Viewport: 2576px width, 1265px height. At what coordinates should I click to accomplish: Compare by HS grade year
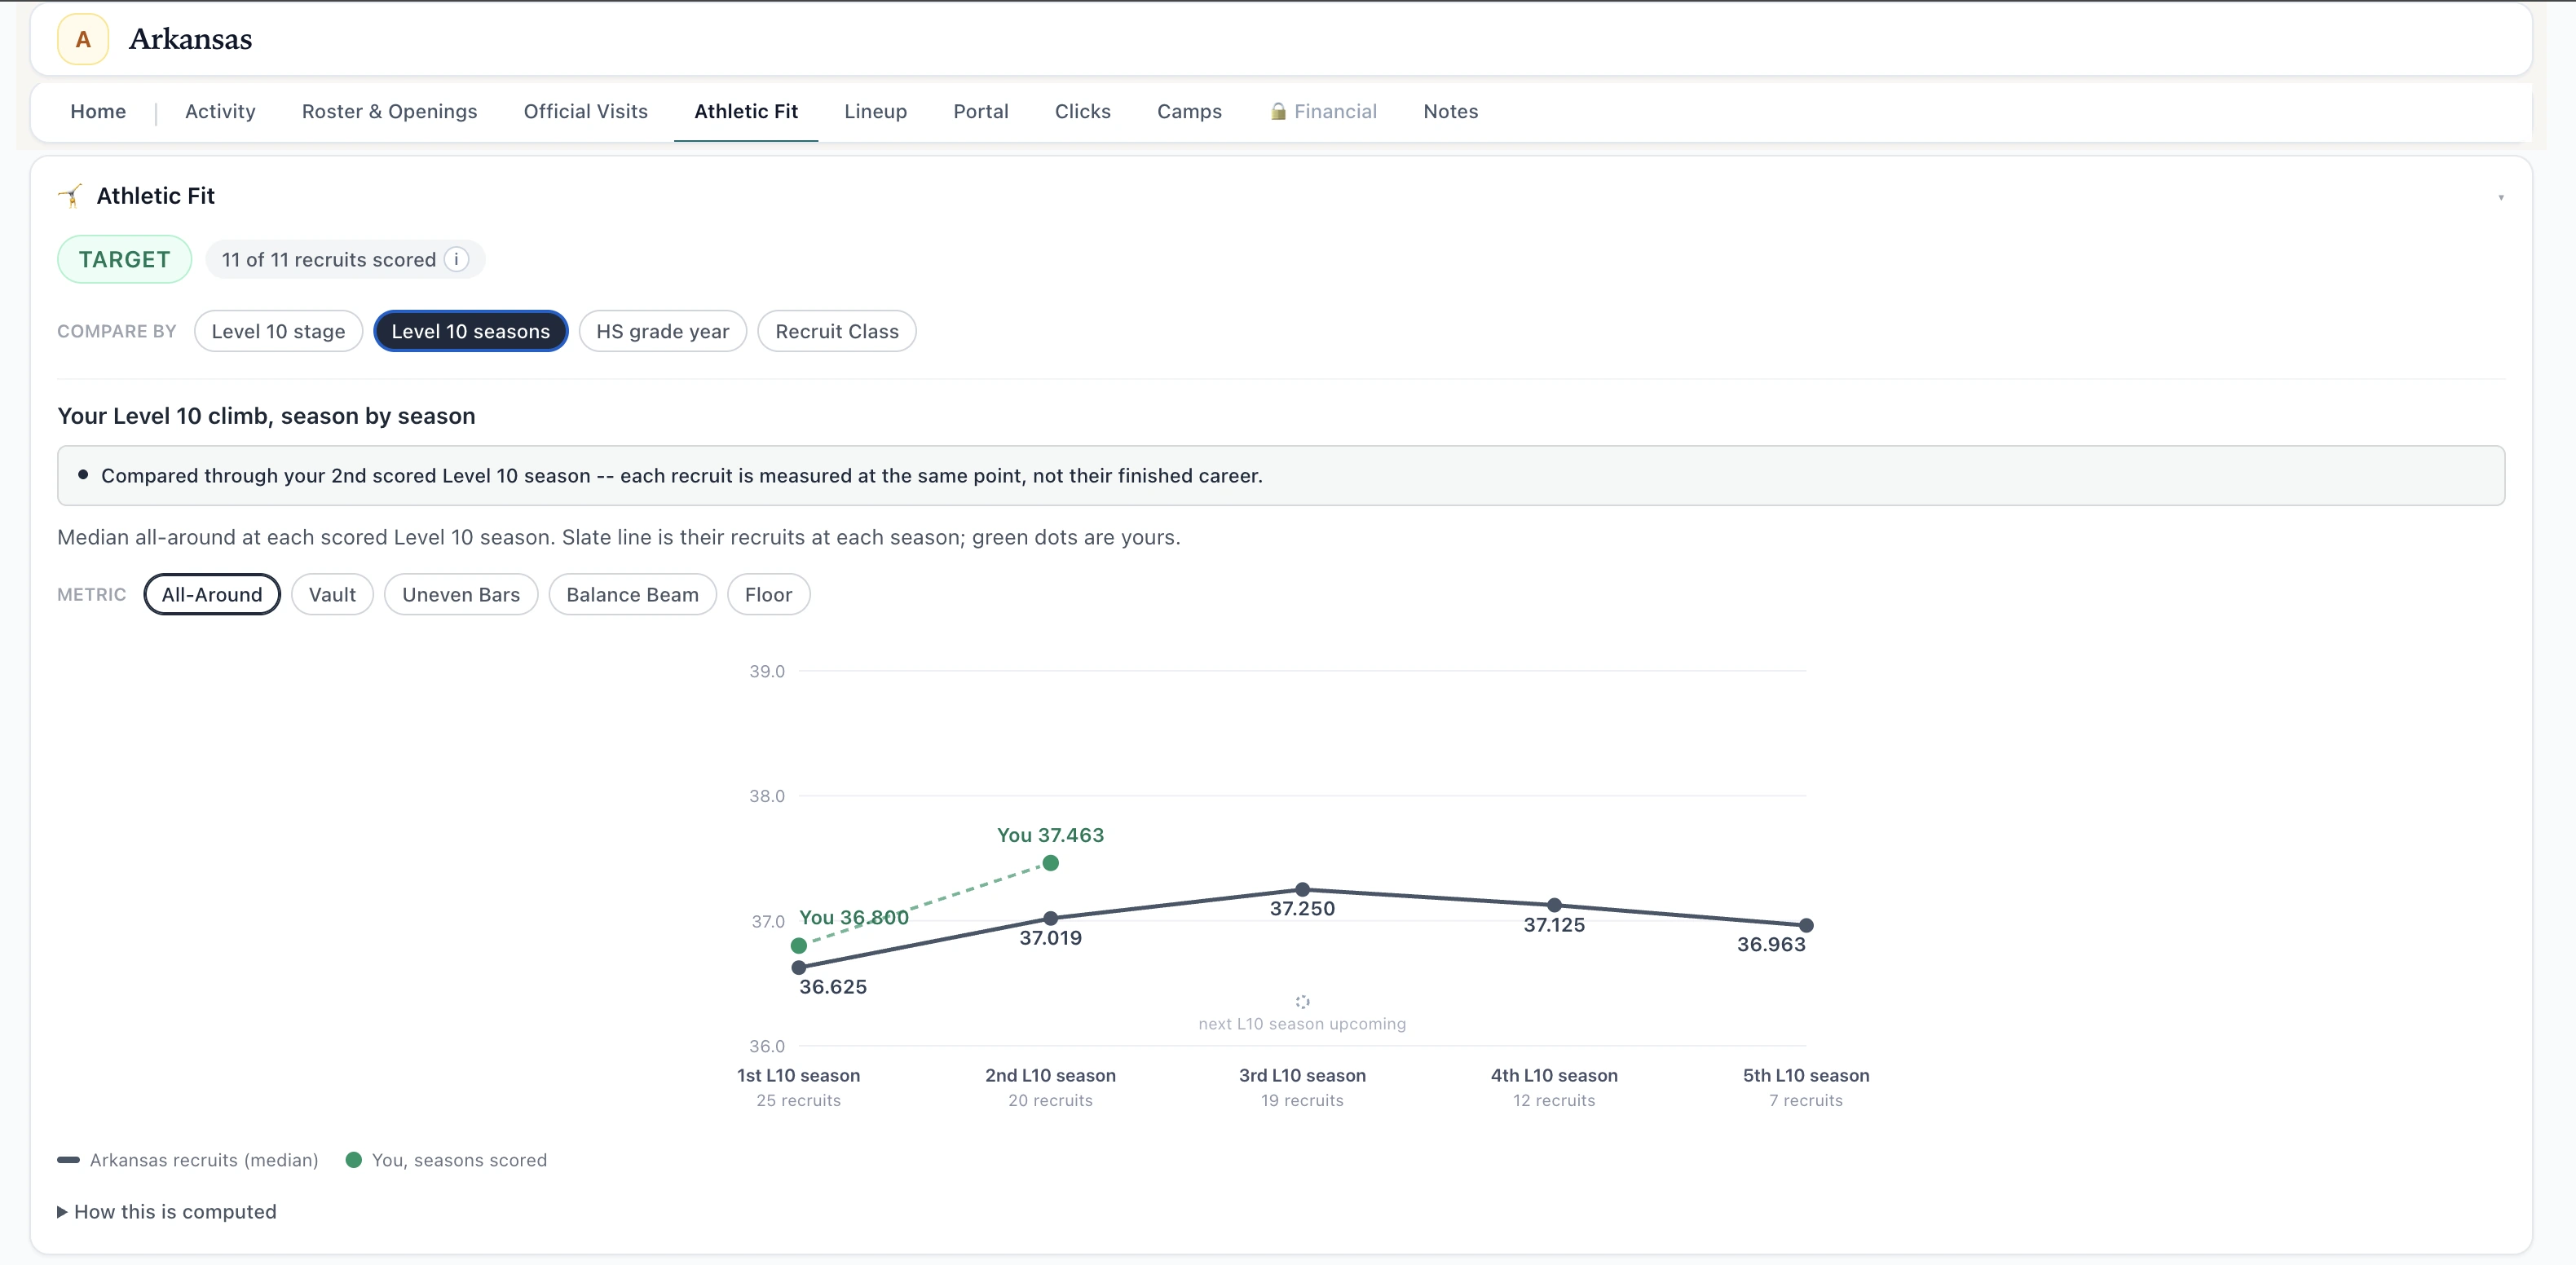click(662, 331)
